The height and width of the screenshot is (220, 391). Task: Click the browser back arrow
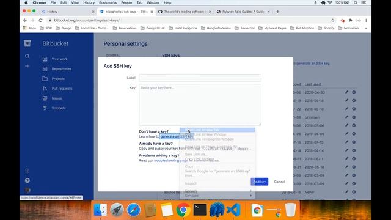click(x=24, y=20)
